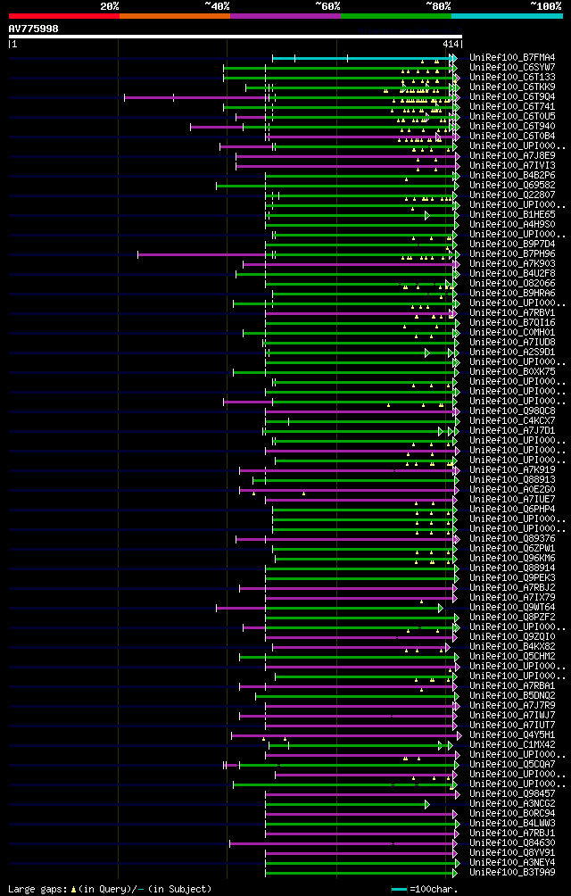Select the UniRef100_A7J7D1 label

tap(511, 430)
